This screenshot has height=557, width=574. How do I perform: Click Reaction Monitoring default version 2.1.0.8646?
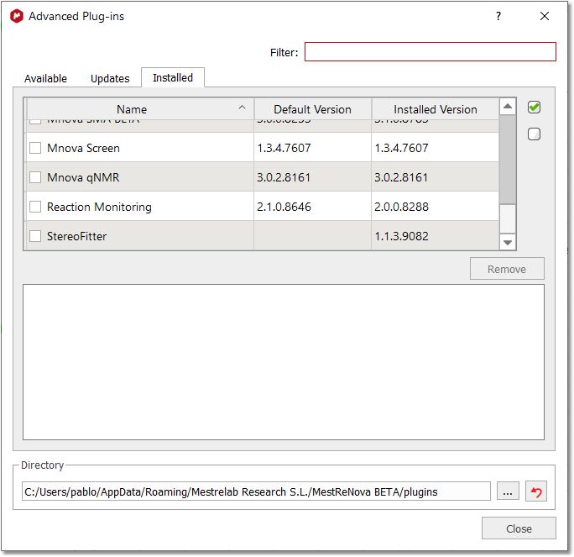284,207
